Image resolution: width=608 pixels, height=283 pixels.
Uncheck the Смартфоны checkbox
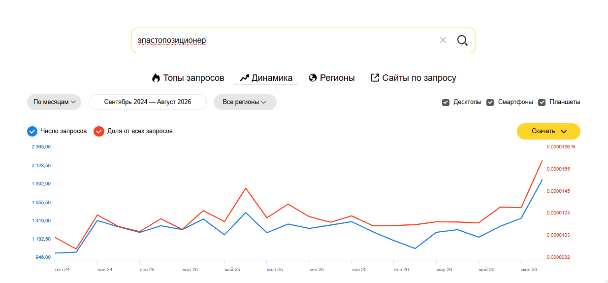490,103
